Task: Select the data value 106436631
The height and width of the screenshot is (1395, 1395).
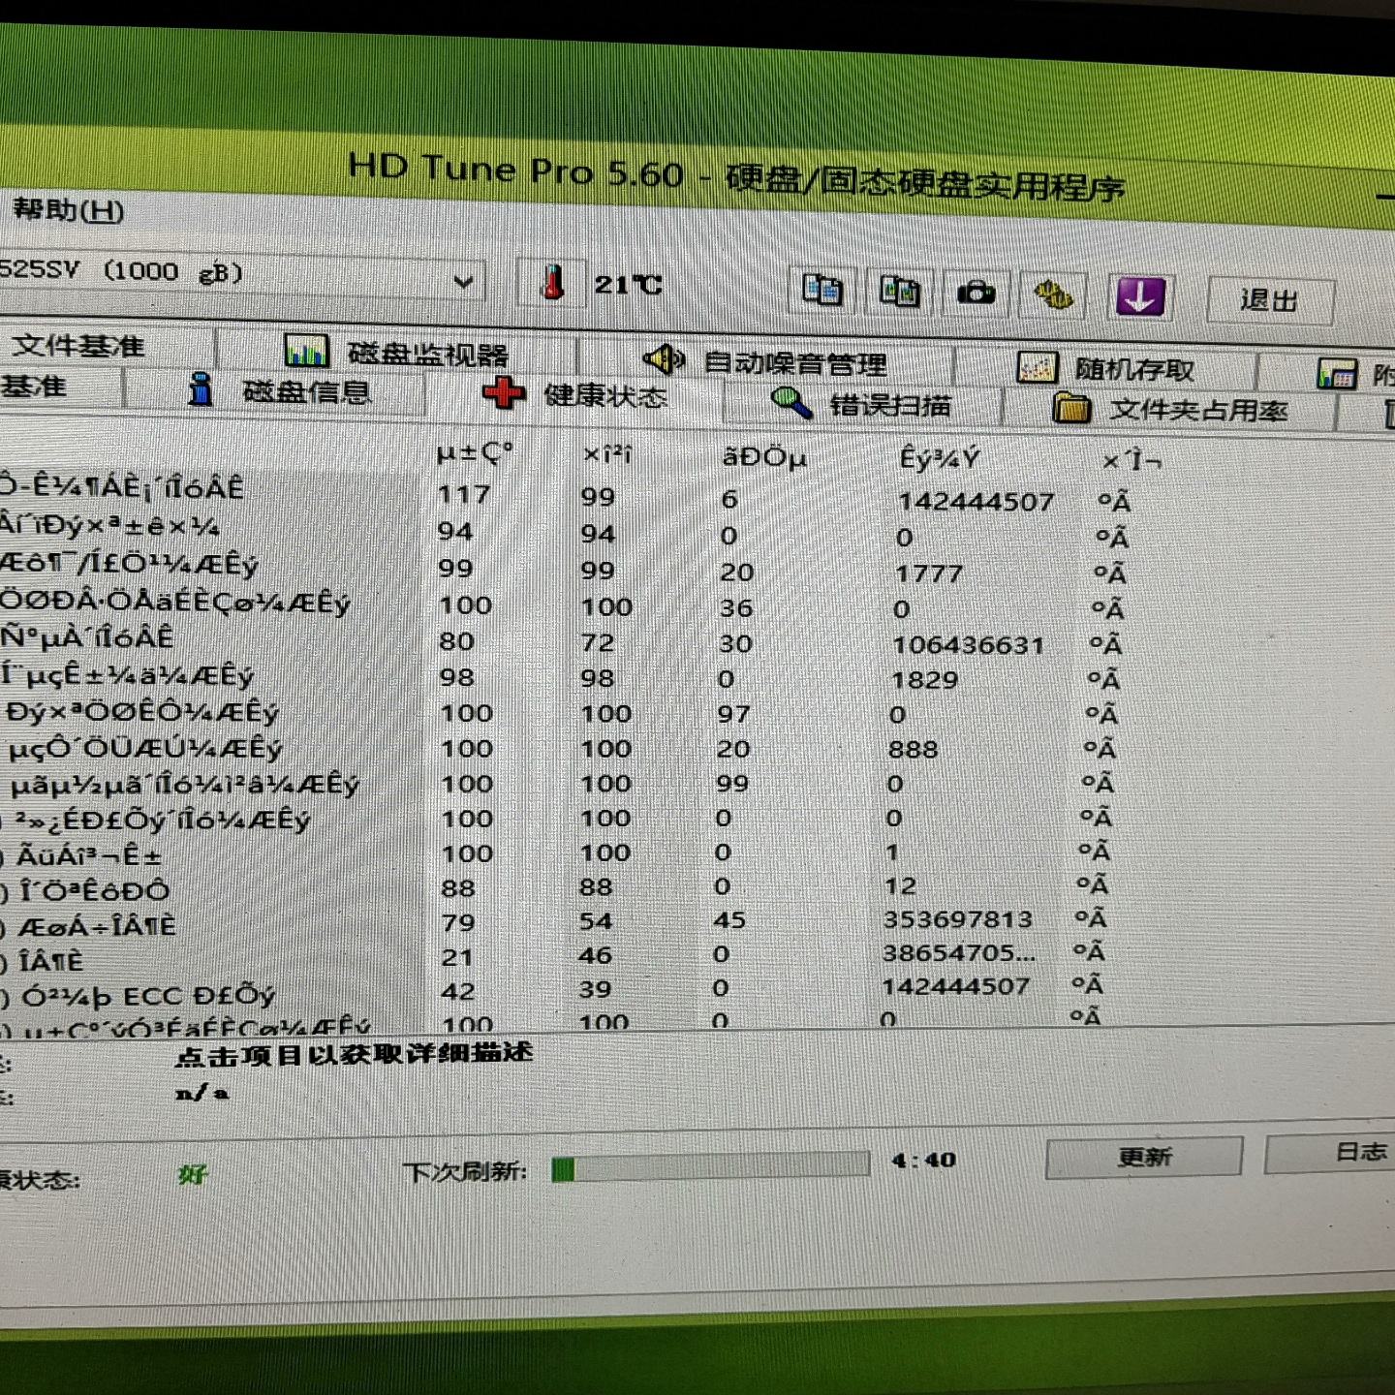Action: click(969, 645)
